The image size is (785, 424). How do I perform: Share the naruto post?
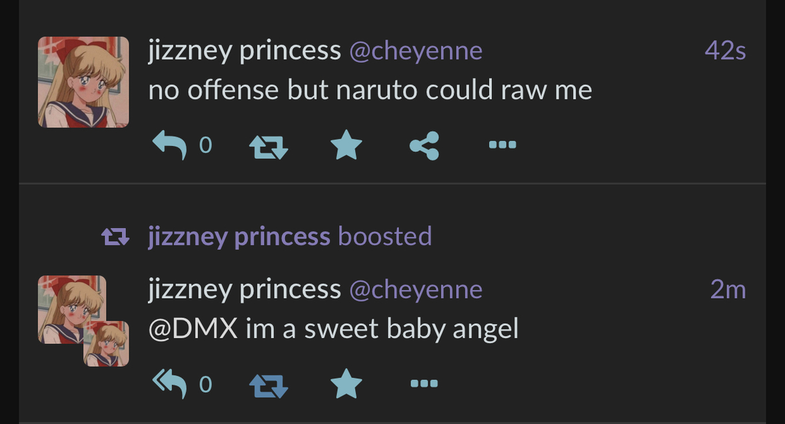(x=424, y=146)
